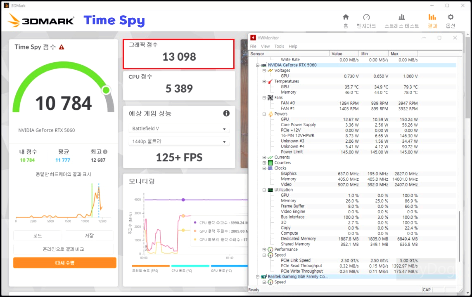This screenshot has width=472, height=297.
Task: Click the compare results online button
Action: point(64,249)
